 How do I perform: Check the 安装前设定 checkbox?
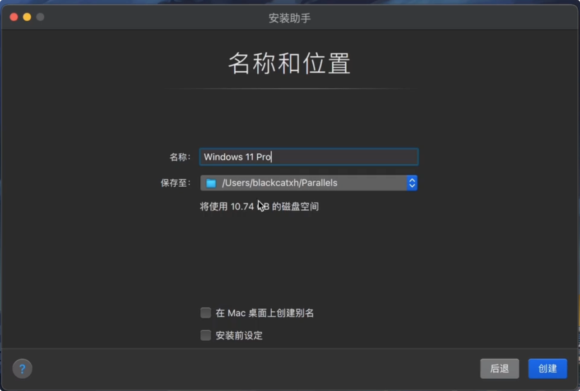(x=206, y=336)
